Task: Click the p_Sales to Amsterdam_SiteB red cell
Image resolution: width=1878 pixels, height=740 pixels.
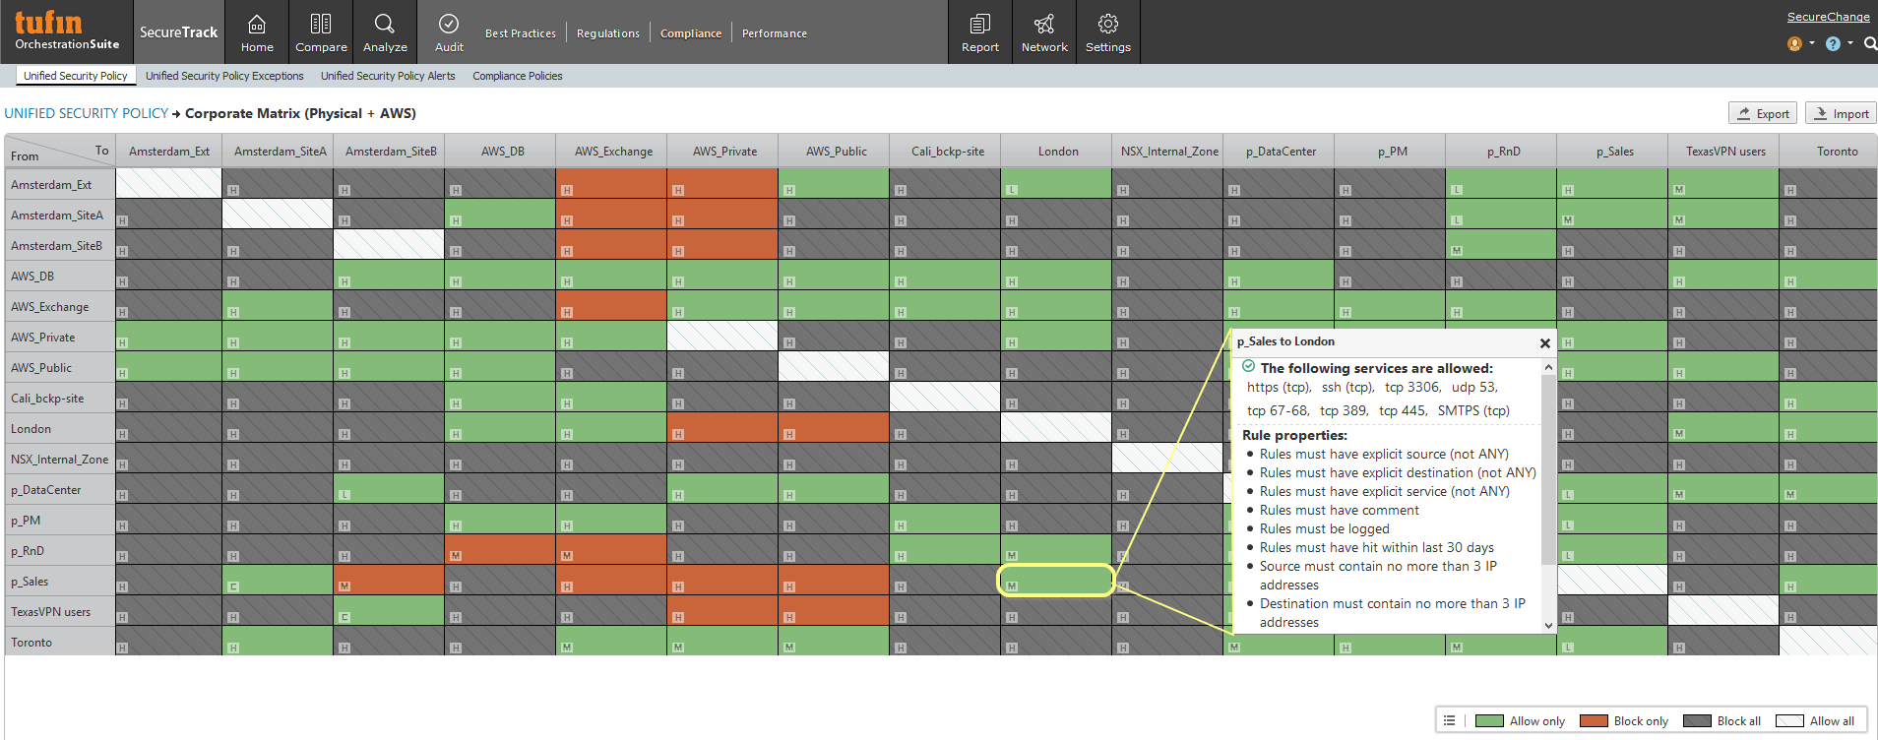Action: coord(389,580)
